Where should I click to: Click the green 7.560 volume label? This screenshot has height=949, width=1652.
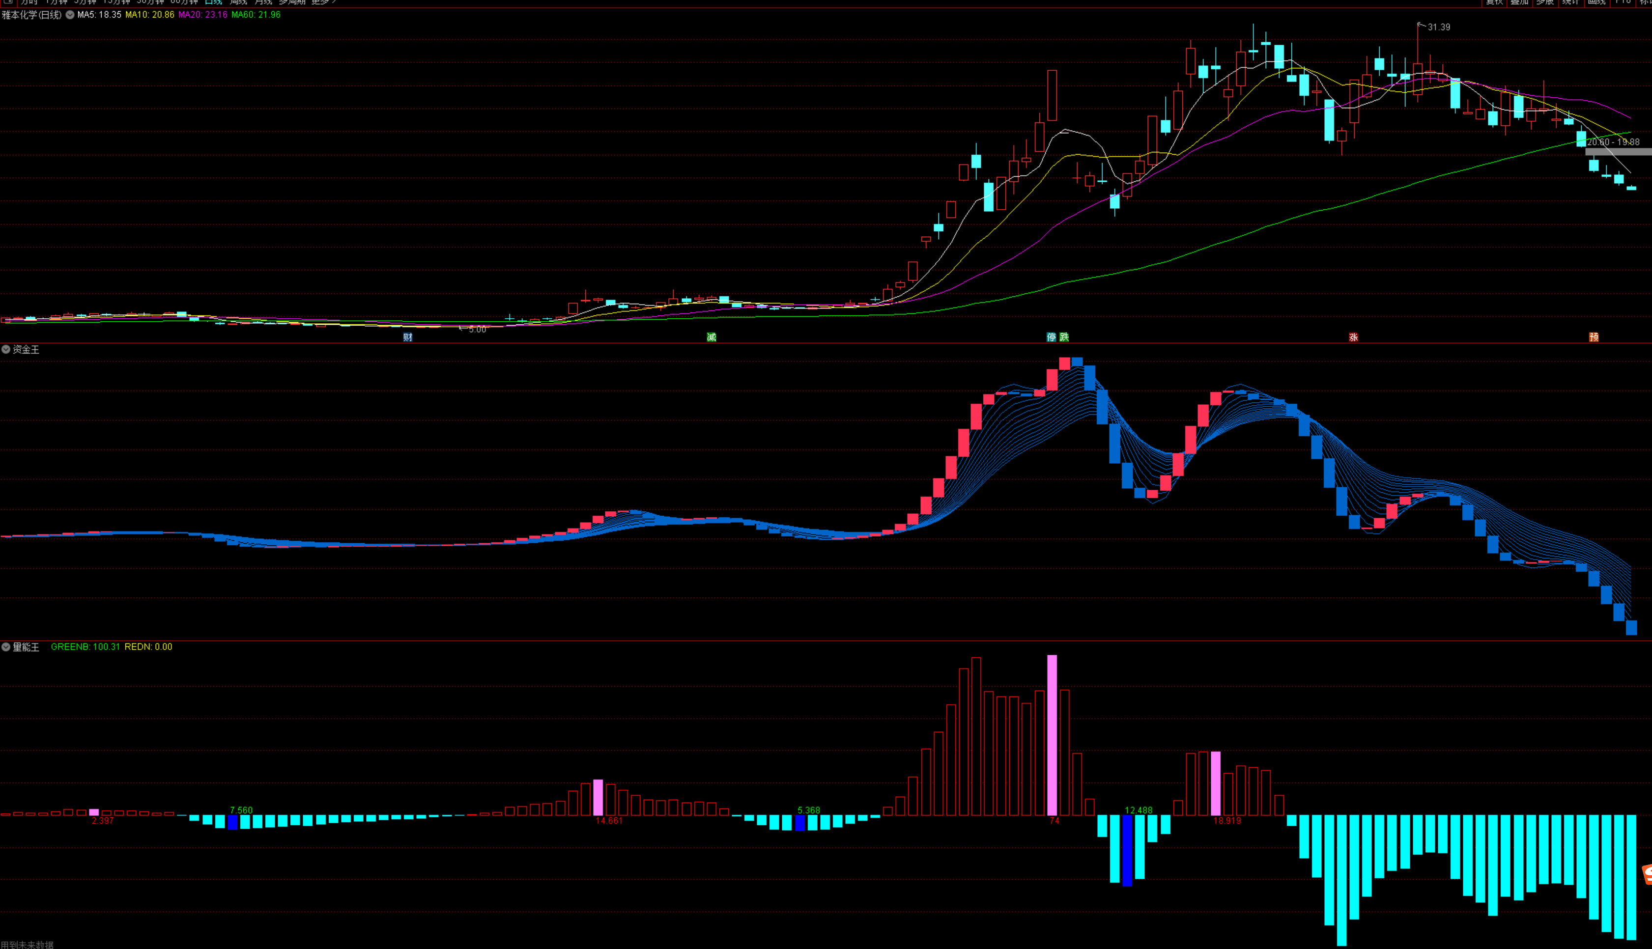pyautogui.click(x=241, y=810)
